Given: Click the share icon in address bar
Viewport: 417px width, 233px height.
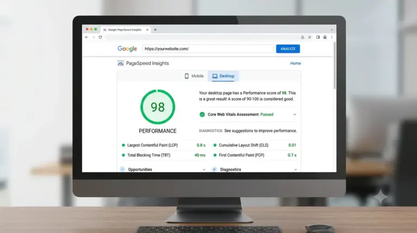Looking at the screenshot, I should (x=302, y=37).
